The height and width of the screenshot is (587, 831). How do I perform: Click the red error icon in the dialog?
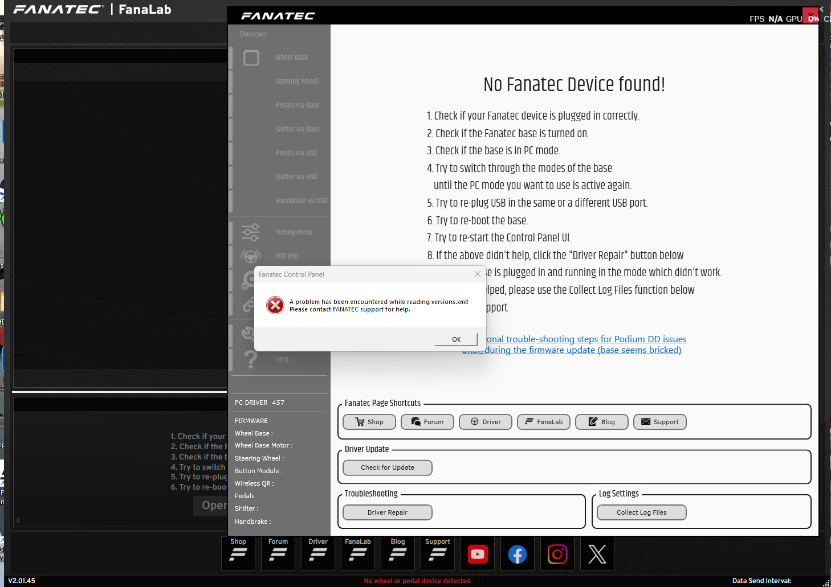point(275,305)
